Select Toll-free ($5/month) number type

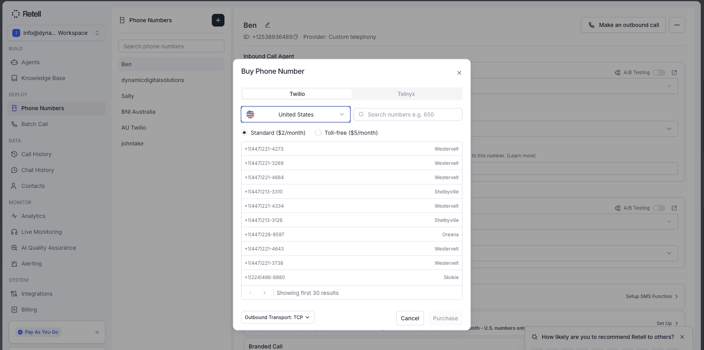[x=318, y=133]
